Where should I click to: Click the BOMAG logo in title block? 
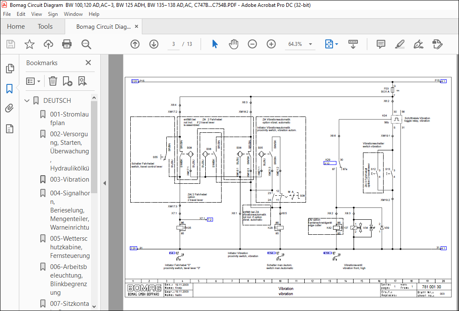coord(144,288)
